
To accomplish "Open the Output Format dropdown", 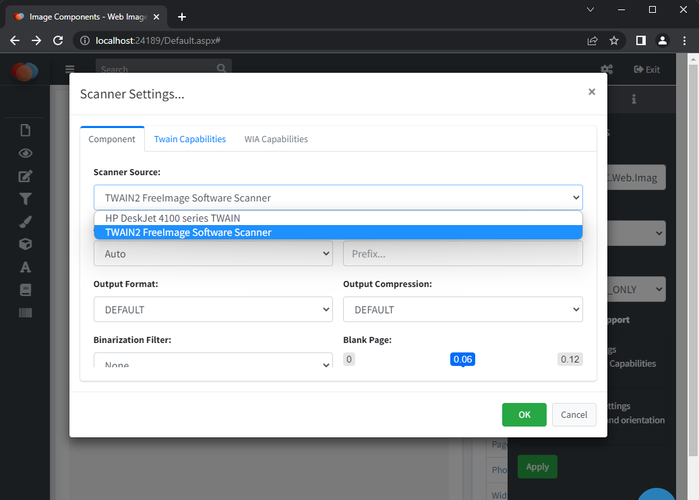I will click(x=213, y=309).
